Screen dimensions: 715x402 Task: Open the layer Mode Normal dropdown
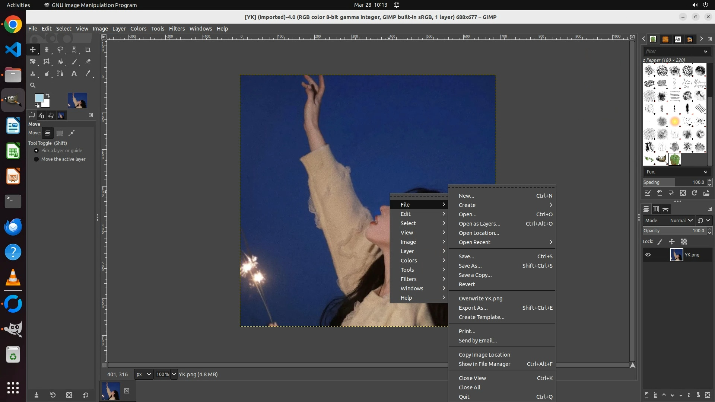pos(681,220)
